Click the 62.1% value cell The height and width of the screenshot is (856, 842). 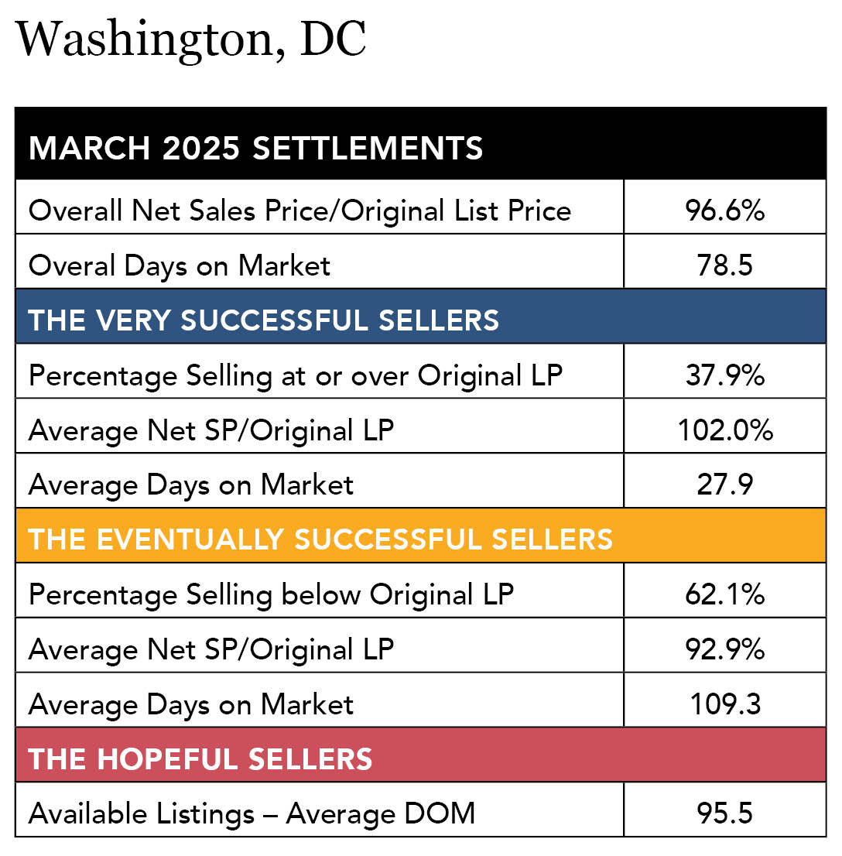coord(724,594)
